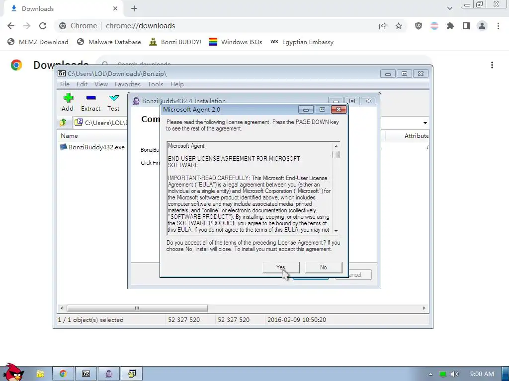Expand the 7-Zip address path dropdown

[x=425, y=123]
